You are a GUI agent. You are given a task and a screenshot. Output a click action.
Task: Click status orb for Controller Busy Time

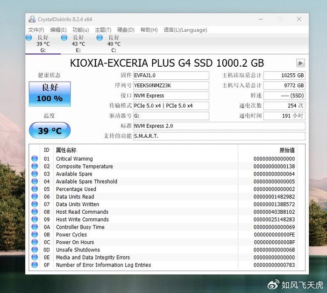click(35, 227)
